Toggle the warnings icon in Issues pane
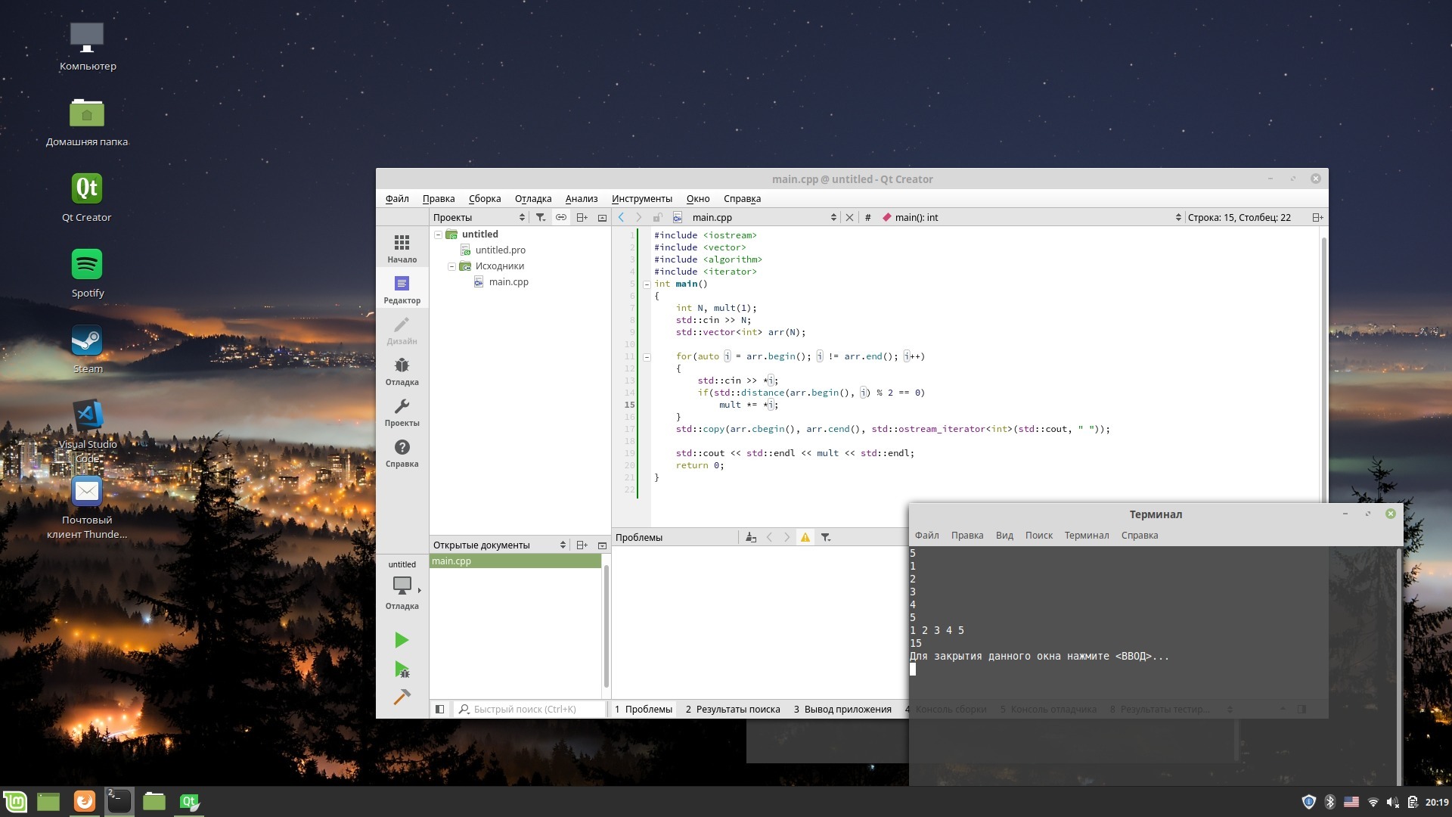The width and height of the screenshot is (1452, 817). coord(805,537)
